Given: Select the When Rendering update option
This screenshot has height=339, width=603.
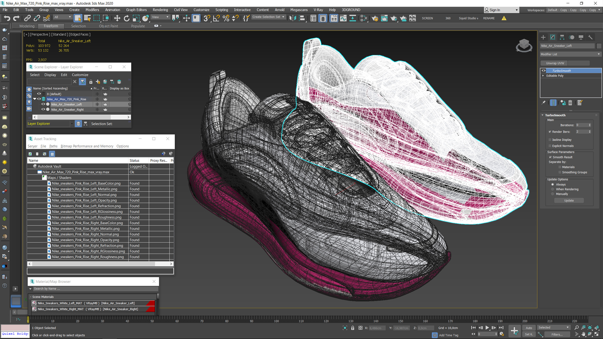Looking at the screenshot, I should [x=553, y=189].
